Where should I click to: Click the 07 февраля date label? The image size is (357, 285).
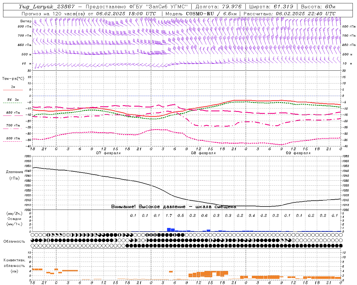click(x=108, y=153)
